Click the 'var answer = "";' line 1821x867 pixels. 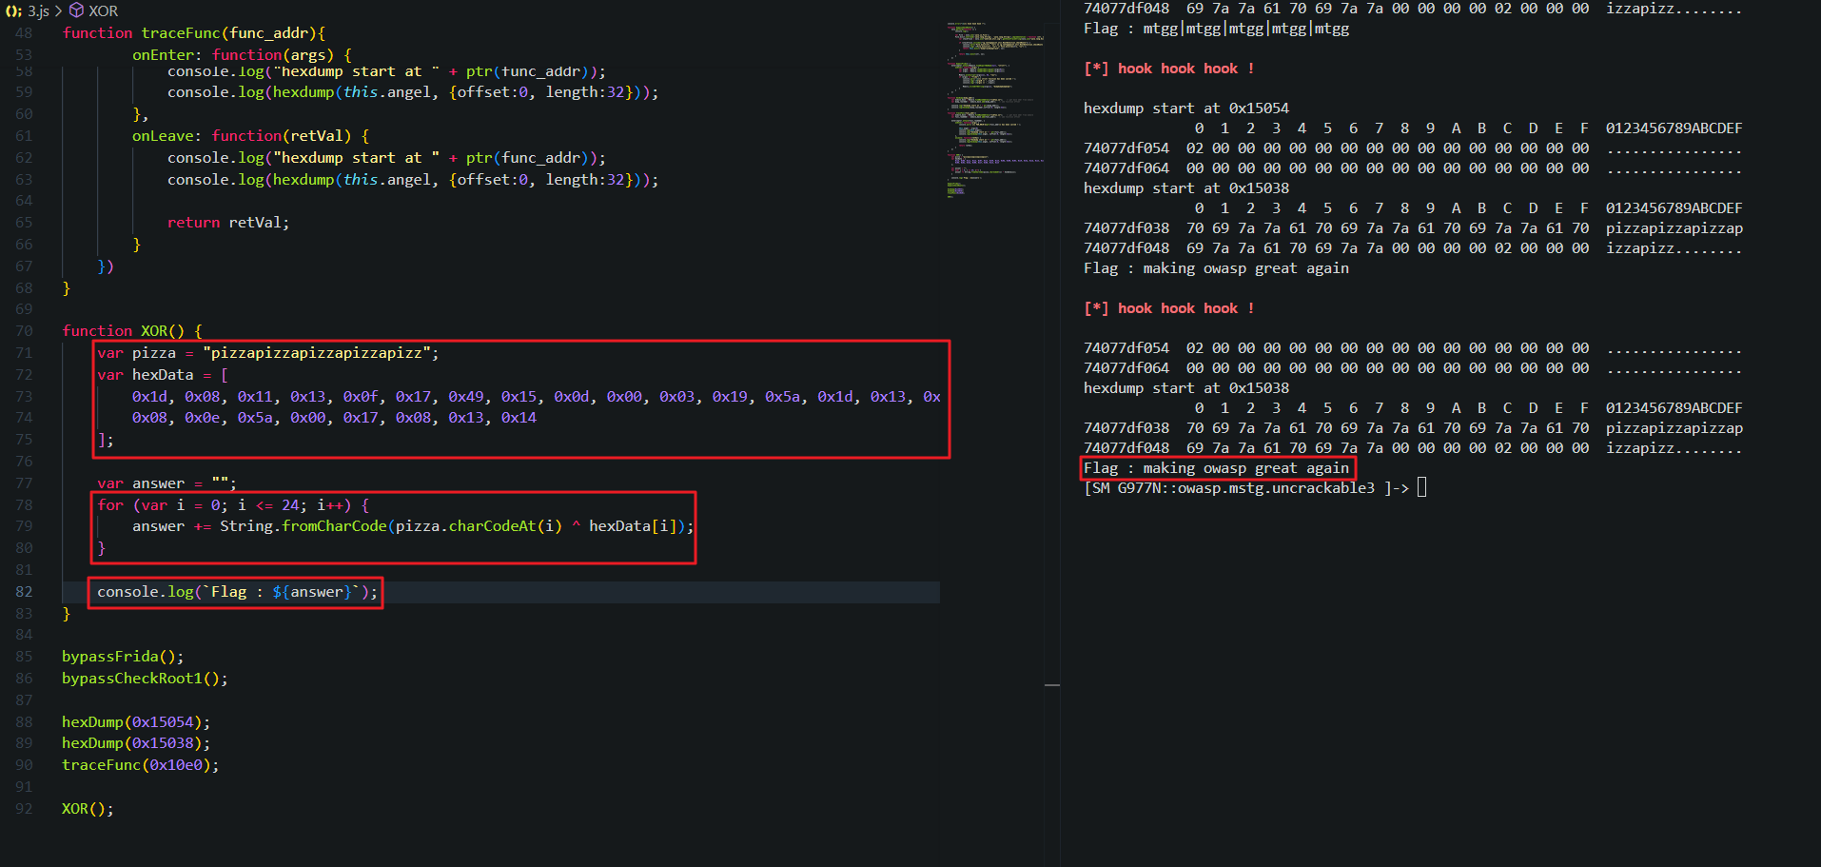tap(166, 483)
